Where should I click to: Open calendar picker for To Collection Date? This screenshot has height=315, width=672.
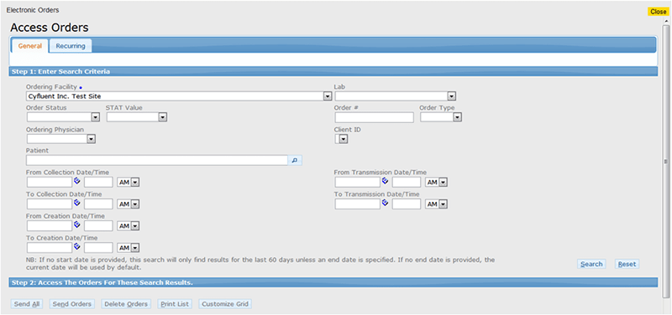click(77, 203)
